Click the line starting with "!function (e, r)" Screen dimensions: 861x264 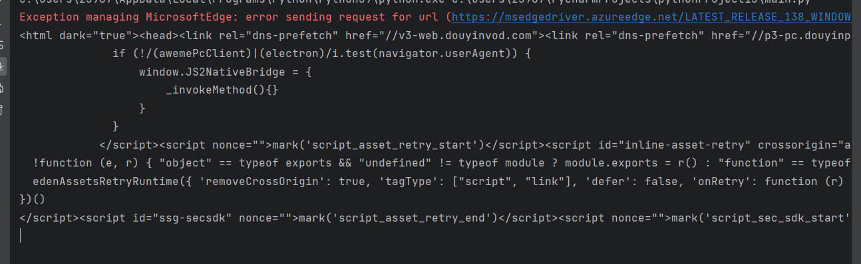click(442, 163)
